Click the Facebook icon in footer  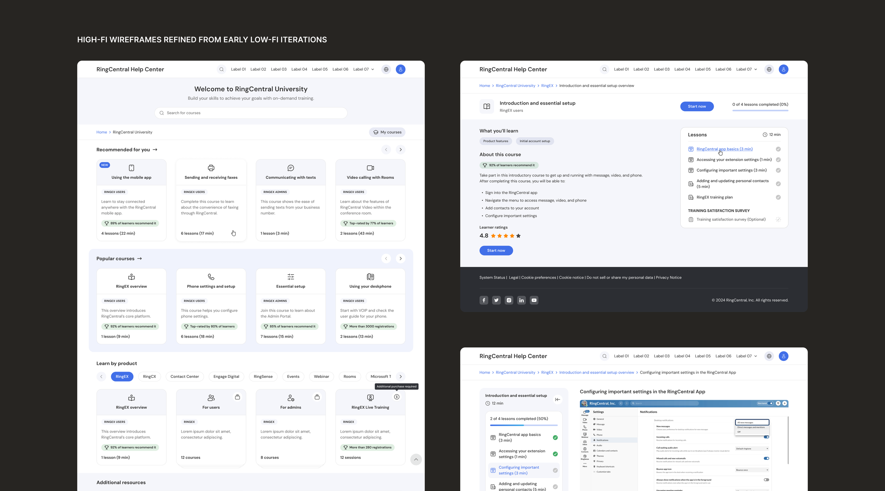pyautogui.click(x=484, y=300)
